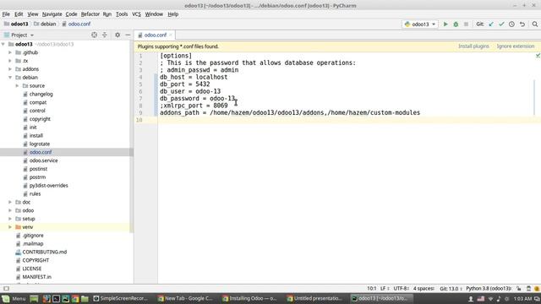Place cursor on addons_path line

[x=290, y=112]
